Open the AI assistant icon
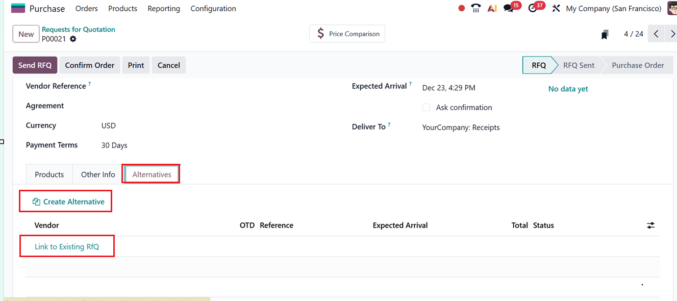 tap(492, 8)
